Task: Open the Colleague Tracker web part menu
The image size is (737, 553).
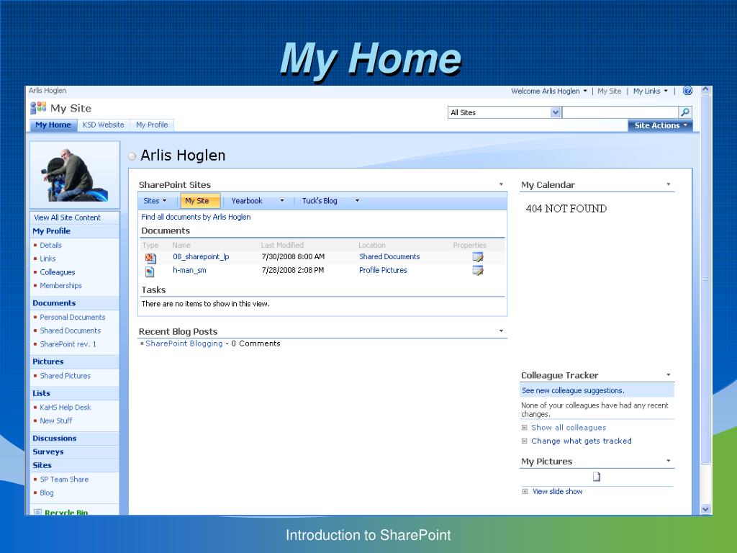Action: (x=669, y=374)
